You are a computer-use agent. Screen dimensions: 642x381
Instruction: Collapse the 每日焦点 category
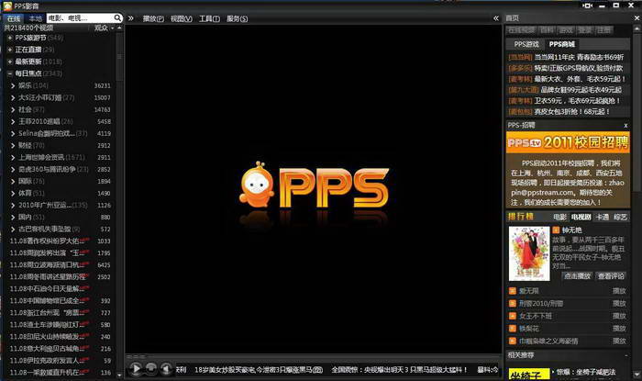pyautogui.click(x=10, y=73)
